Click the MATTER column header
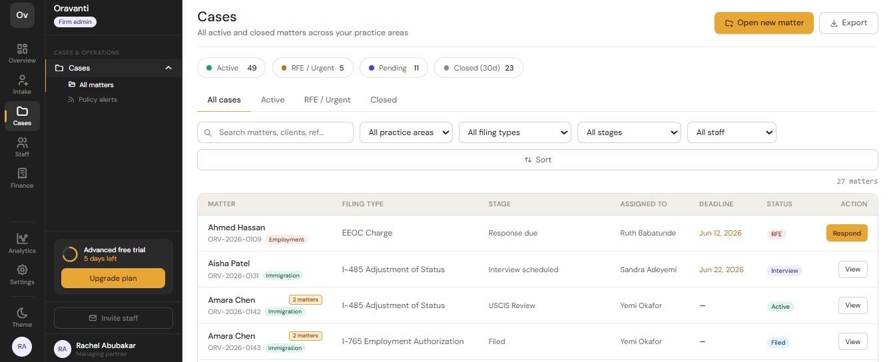This screenshot has height=362, width=893. point(222,204)
